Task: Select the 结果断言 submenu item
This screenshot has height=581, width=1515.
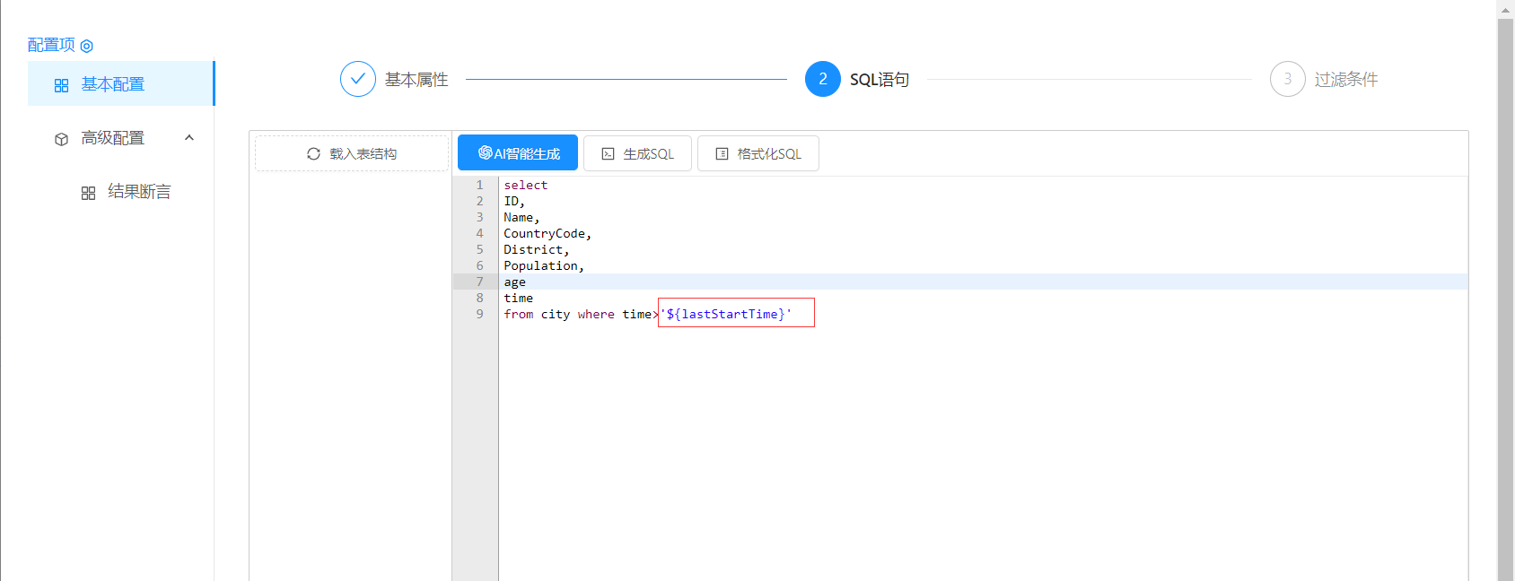Action: coord(139,192)
